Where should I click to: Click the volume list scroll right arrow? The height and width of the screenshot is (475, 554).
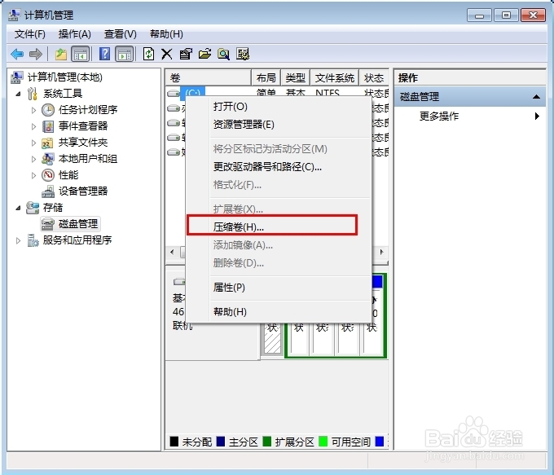pos(381,252)
